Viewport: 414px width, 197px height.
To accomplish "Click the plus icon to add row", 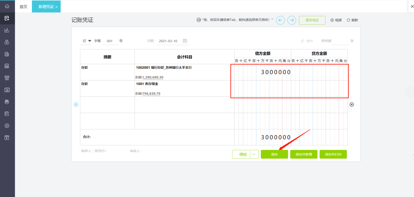I will coord(76,104).
